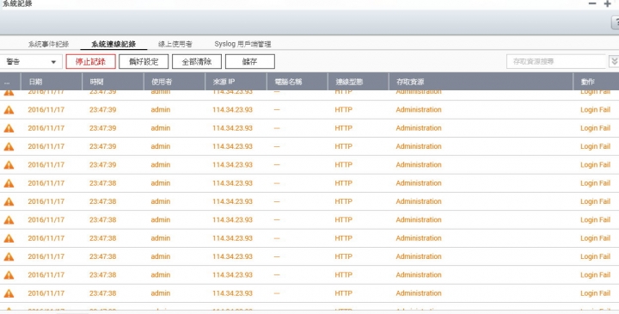The width and height of the screenshot is (619, 314).
Task: Click 儲存 button
Action: click(x=250, y=62)
